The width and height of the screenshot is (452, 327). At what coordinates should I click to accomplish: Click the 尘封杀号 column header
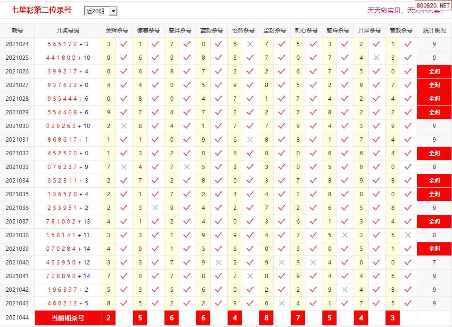pyautogui.click(x=275, y=31)
